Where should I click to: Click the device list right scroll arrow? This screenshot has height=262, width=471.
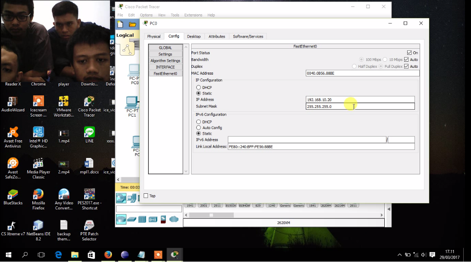(x=381, y=215)
